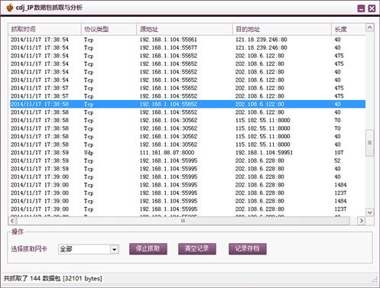Click the 清空记录 button
Screen dimensions: 380x288
click(x=197, y=249)
